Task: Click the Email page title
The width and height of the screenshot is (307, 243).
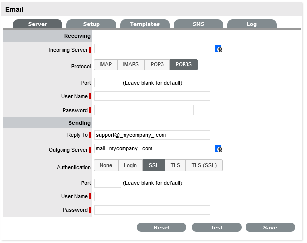Action: (14, 9)
